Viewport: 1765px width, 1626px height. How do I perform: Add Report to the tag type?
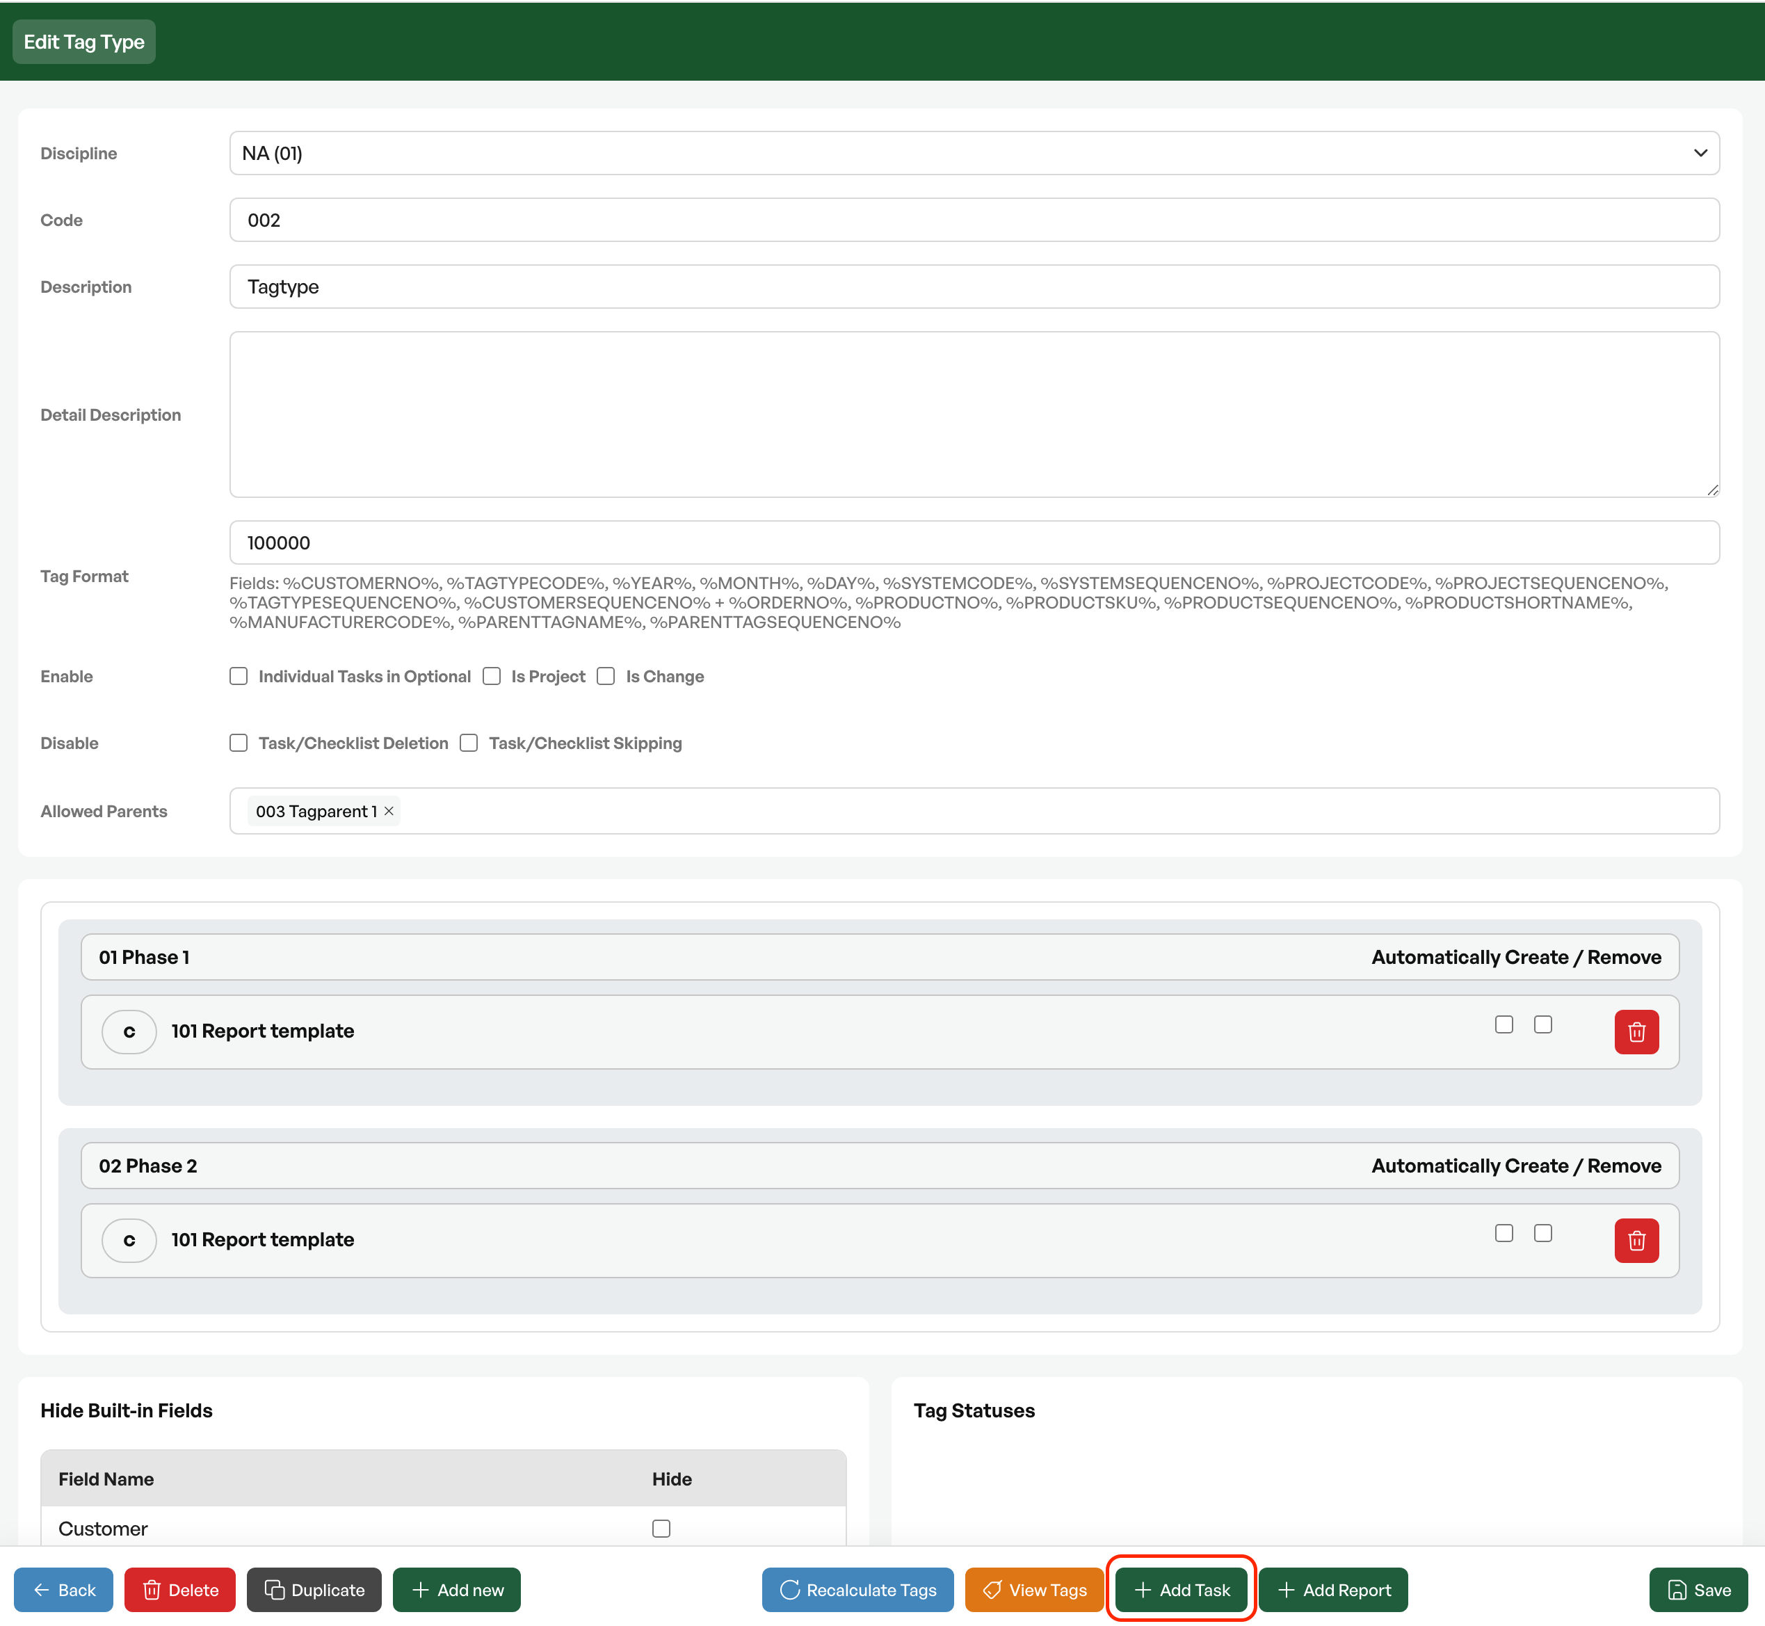point(1333,1589)
